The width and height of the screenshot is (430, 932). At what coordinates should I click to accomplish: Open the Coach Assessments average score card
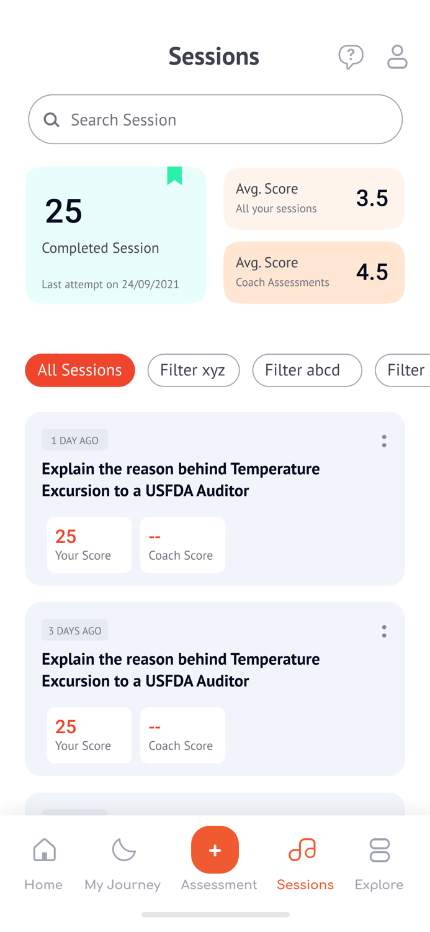314,272
